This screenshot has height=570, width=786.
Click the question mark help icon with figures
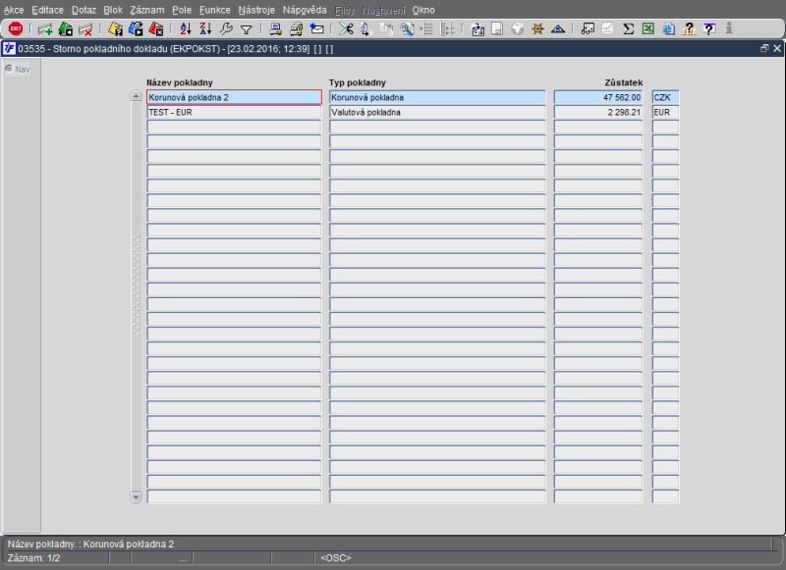(690, 29)
